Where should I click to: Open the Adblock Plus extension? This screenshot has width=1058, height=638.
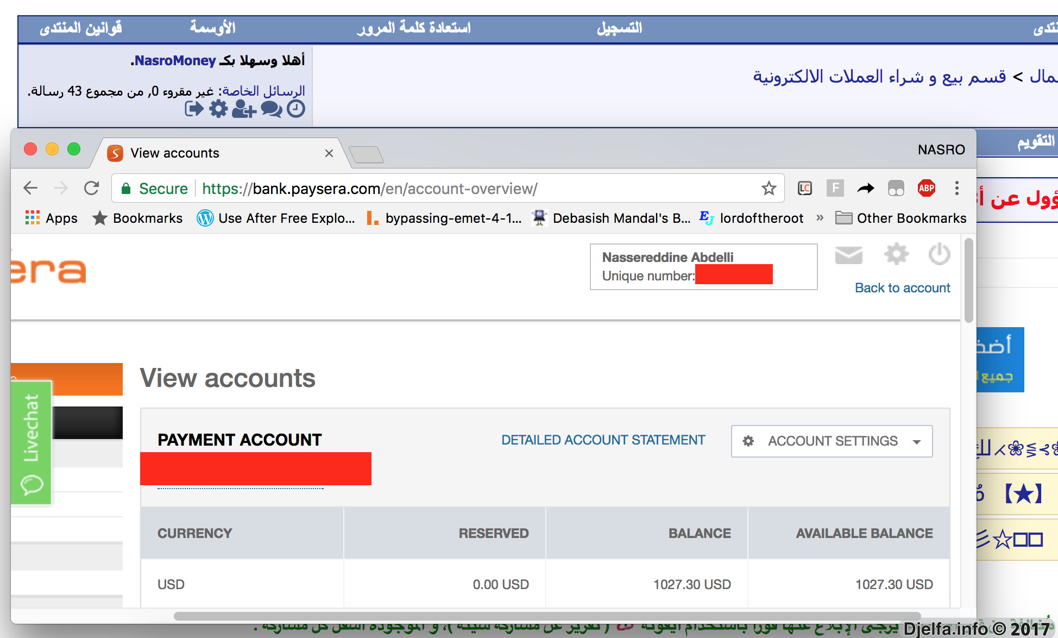tap(927, 189)
